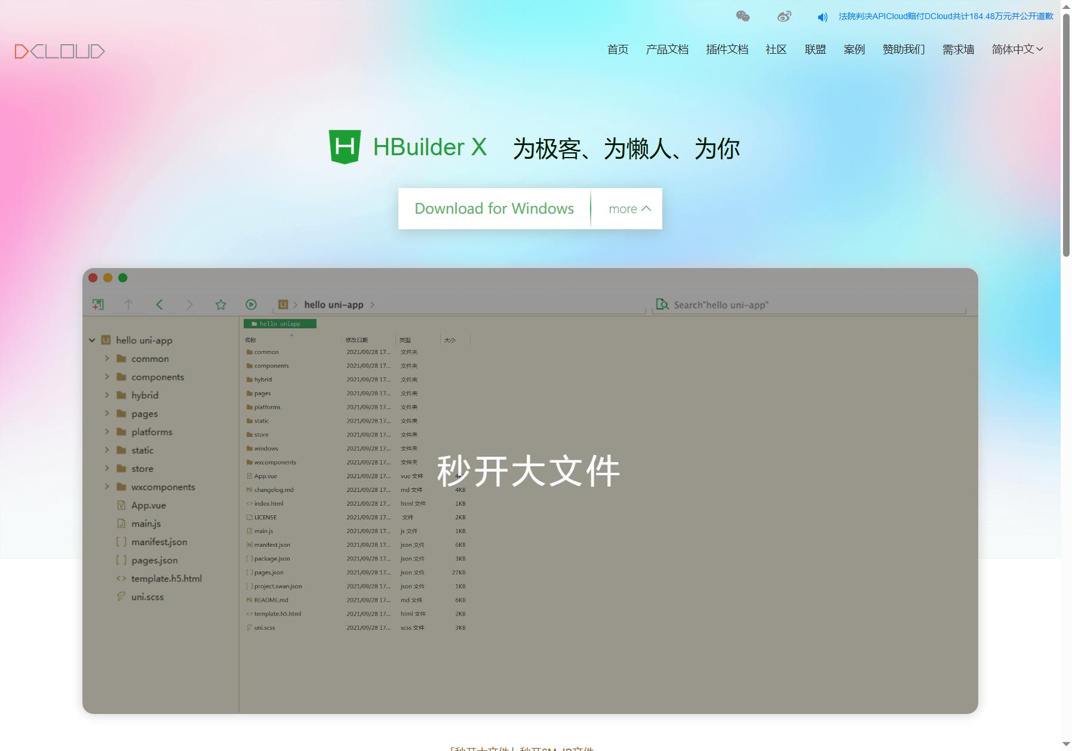
Task: Open the 插件文档 nav item
Action: 727,50
